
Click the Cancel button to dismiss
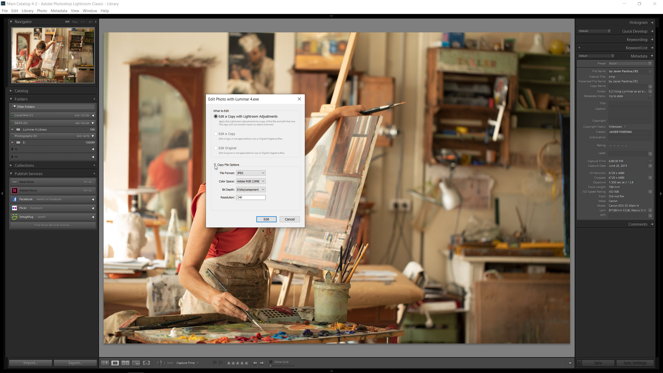(x=290, y=219)
